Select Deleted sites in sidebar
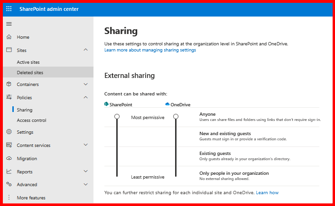Viewport: 335px width, 206px height. point(30,73)
